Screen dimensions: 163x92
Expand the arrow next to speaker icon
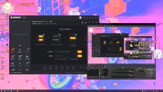click(x=76, y=67)
